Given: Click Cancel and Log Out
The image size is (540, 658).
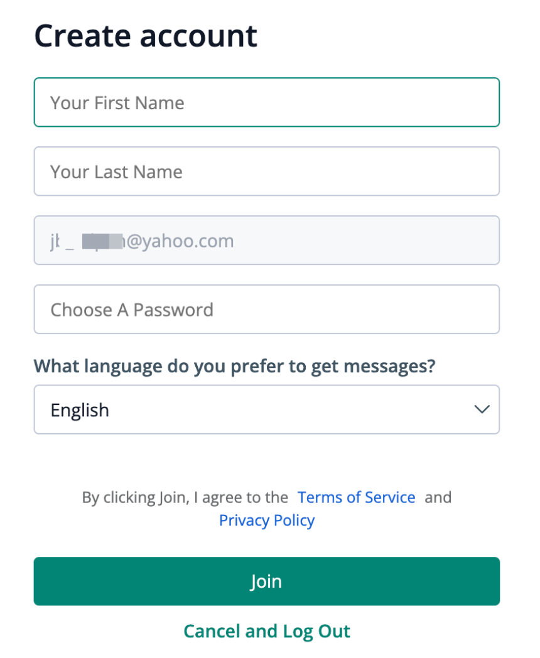Looking at the screenshot, I should (x=266, y=630).
